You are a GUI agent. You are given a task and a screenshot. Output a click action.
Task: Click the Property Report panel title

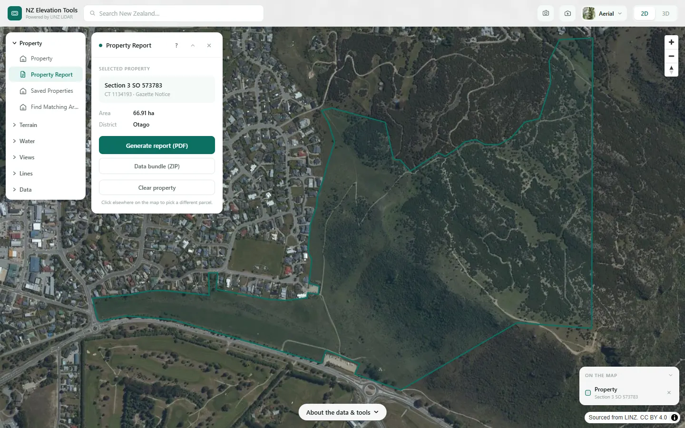tap(128, 46)
